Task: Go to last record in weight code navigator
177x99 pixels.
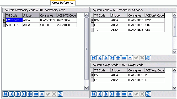Action: tap(112, 94)
